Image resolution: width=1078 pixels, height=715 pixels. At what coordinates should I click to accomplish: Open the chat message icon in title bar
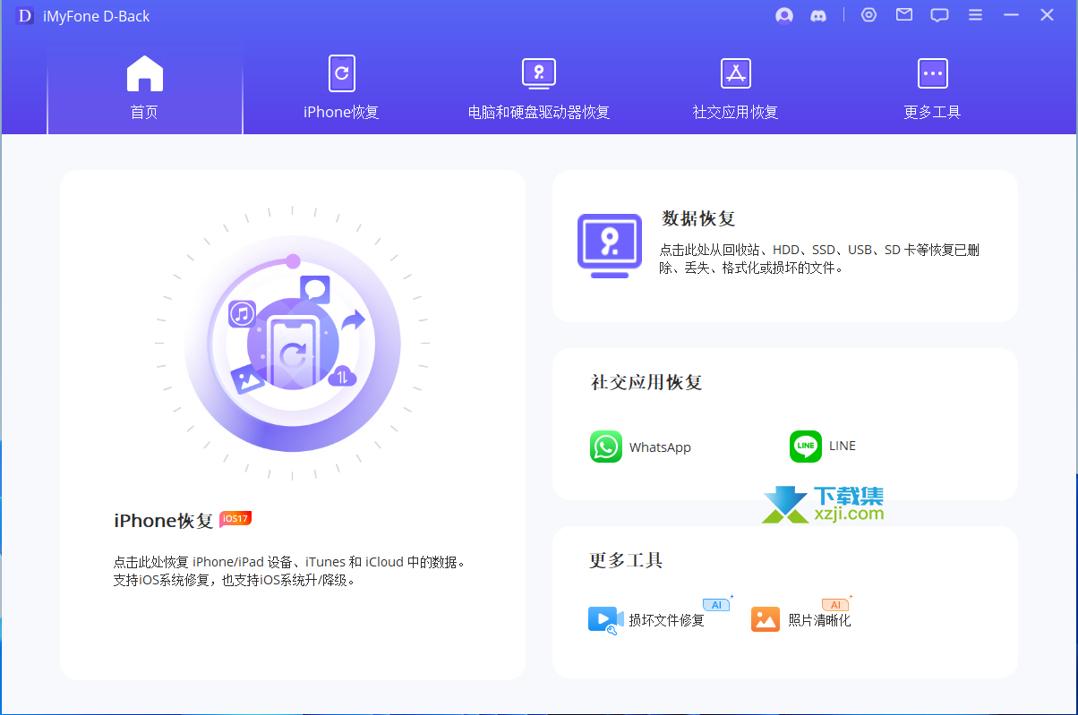coord(939,15)
